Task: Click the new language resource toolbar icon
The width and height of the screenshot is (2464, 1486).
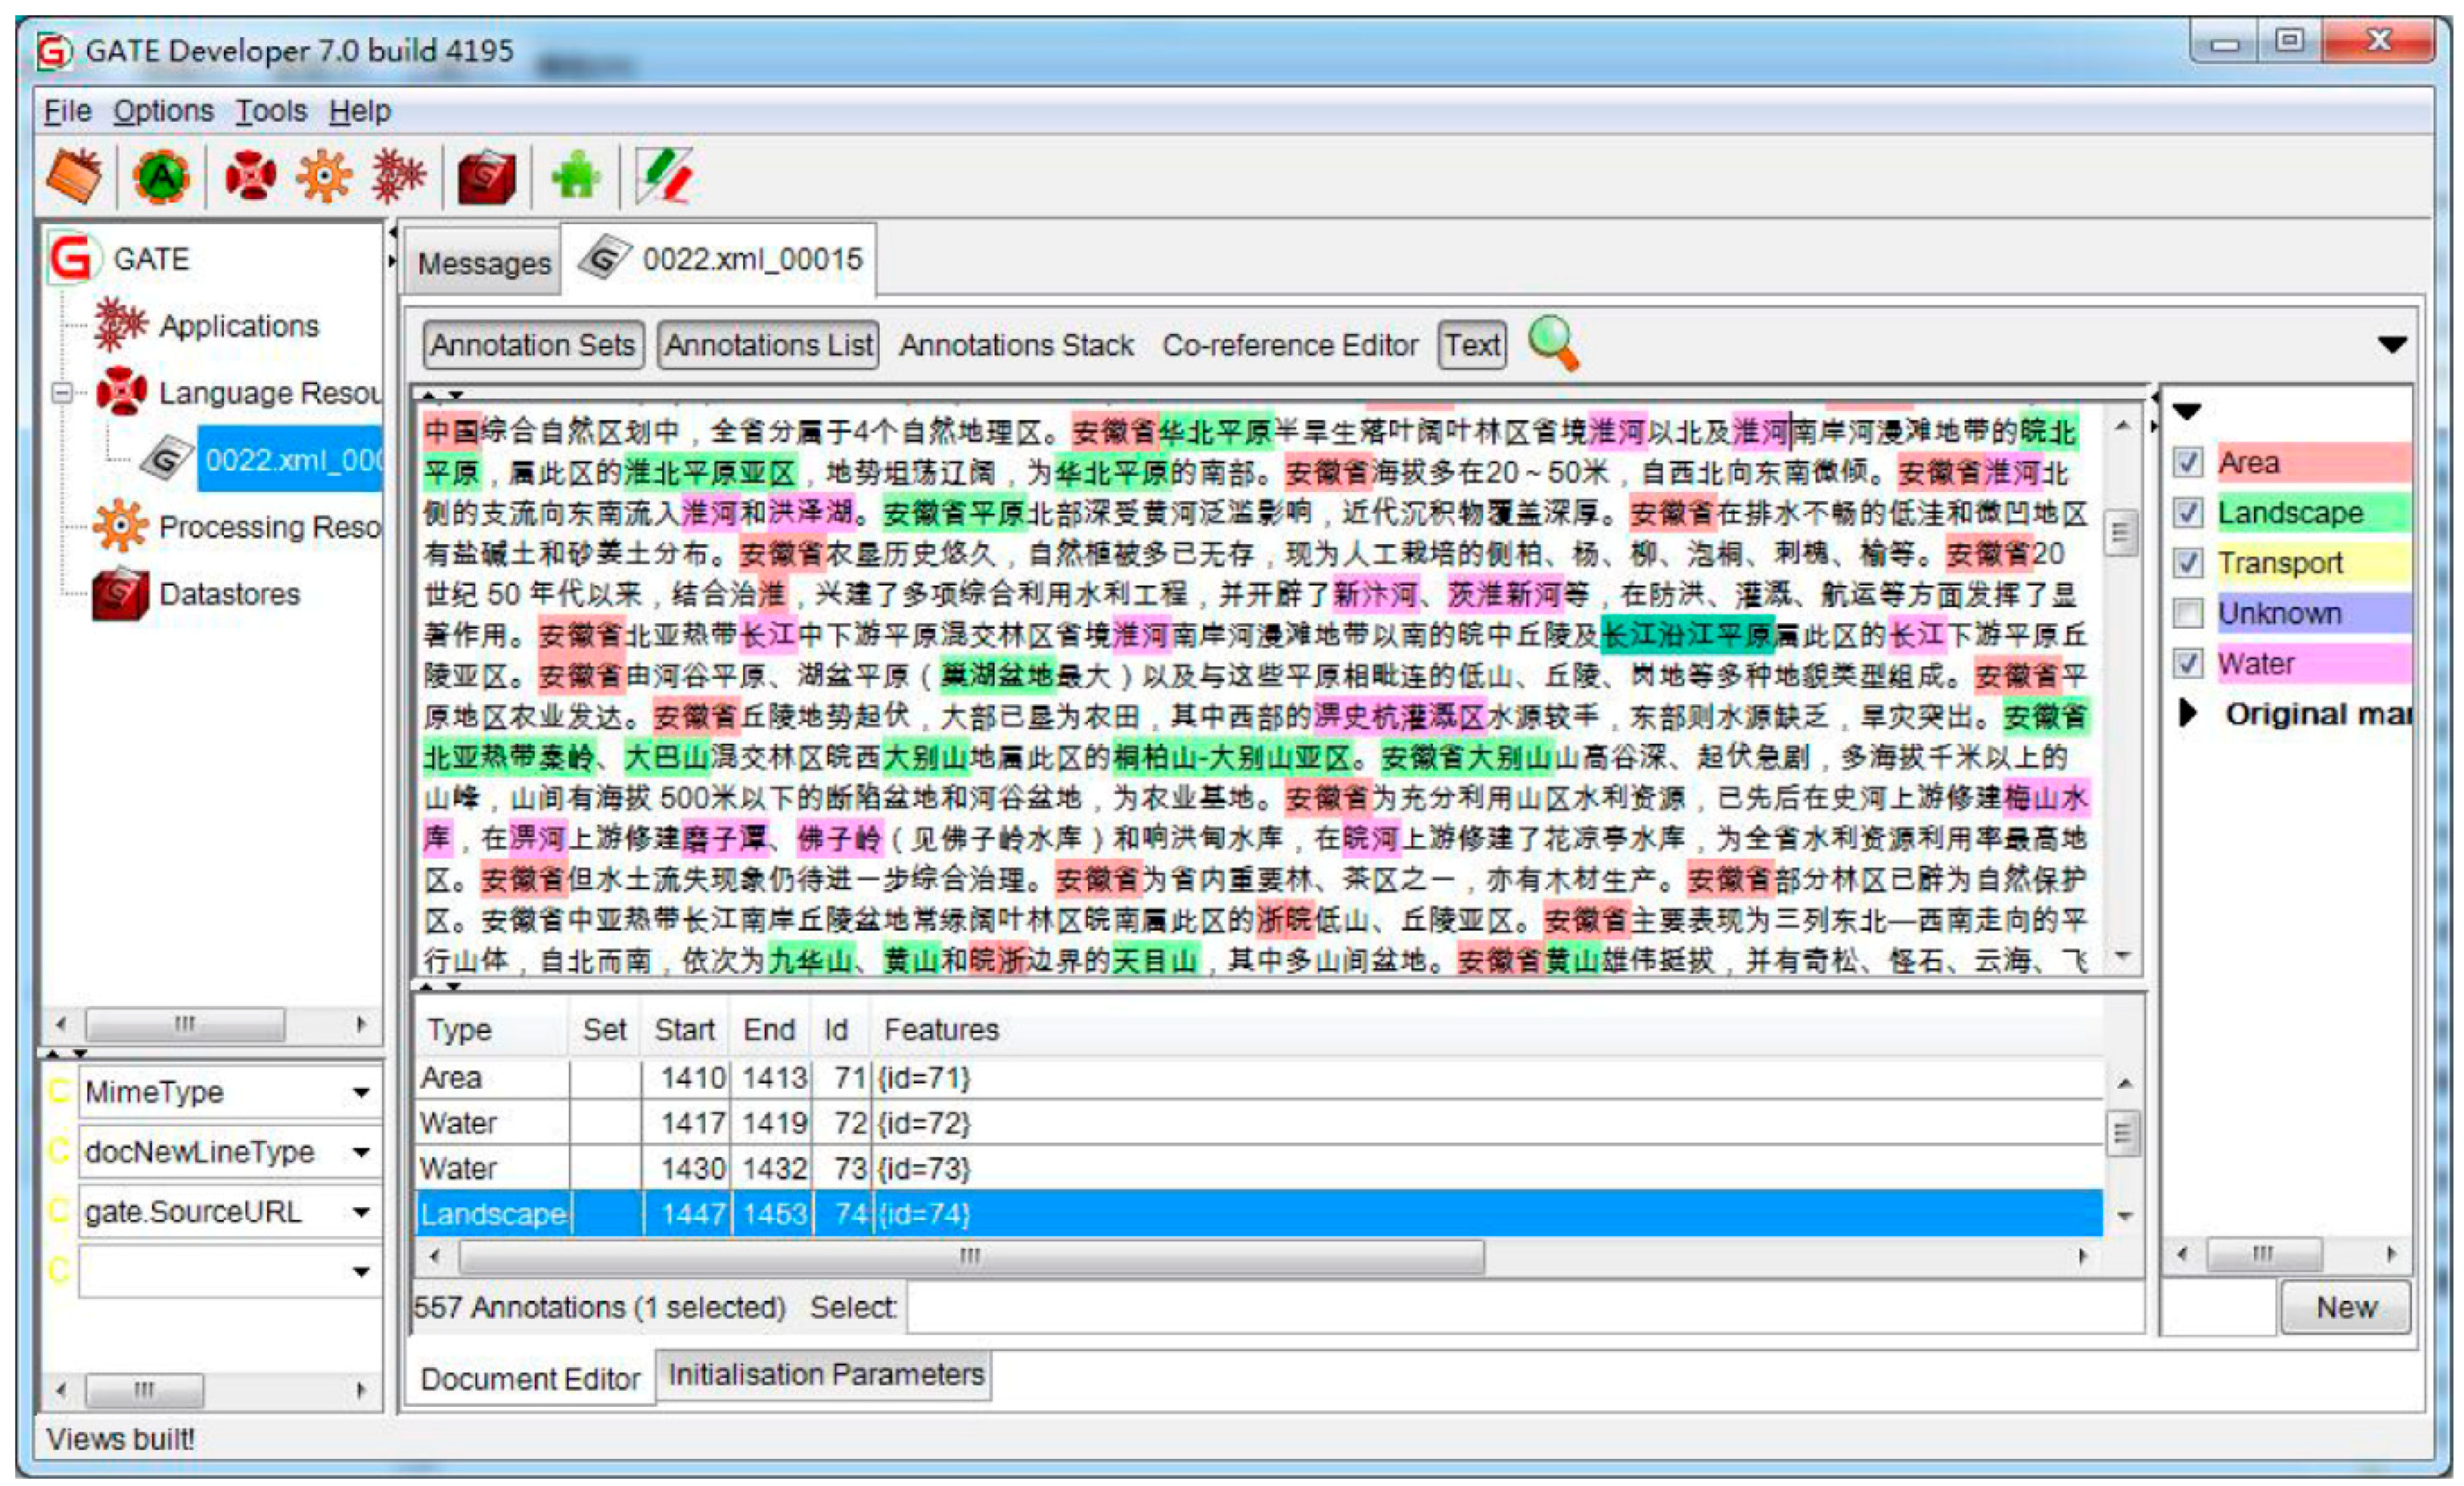Action: 250,177
